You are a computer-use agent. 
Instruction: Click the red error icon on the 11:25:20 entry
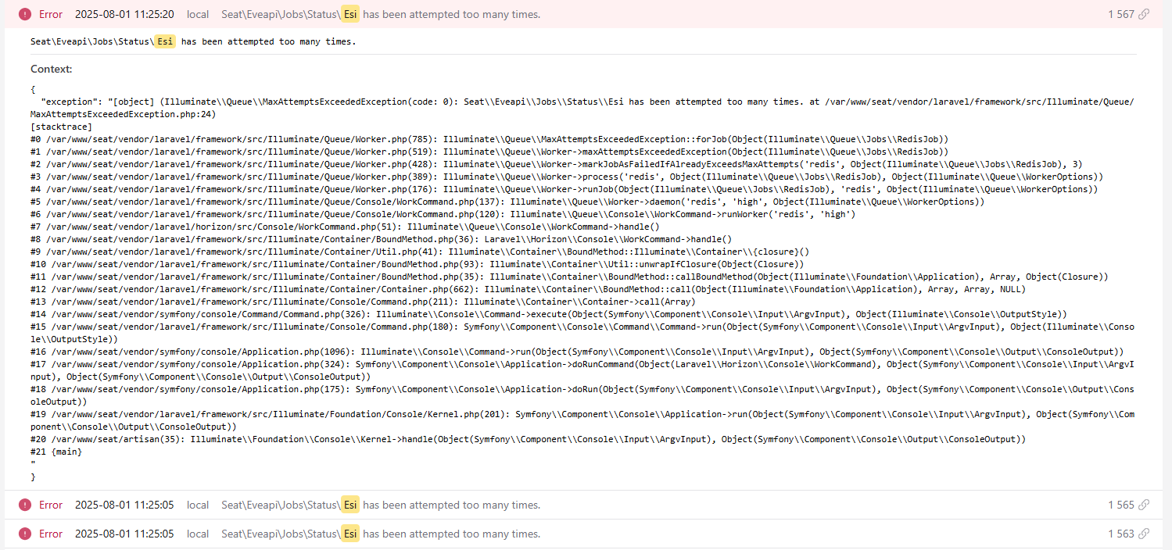tap(25, 14)
